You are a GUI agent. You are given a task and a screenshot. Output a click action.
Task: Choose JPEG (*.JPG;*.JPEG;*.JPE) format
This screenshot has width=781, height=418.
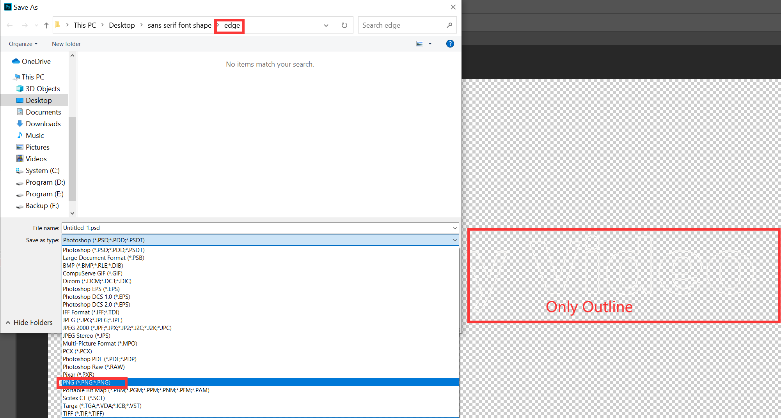pyautogui.click(x=260, y=320)
